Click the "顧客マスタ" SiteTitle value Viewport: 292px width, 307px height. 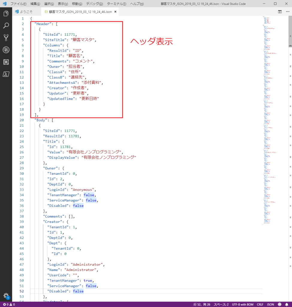(x=83, y=40)
